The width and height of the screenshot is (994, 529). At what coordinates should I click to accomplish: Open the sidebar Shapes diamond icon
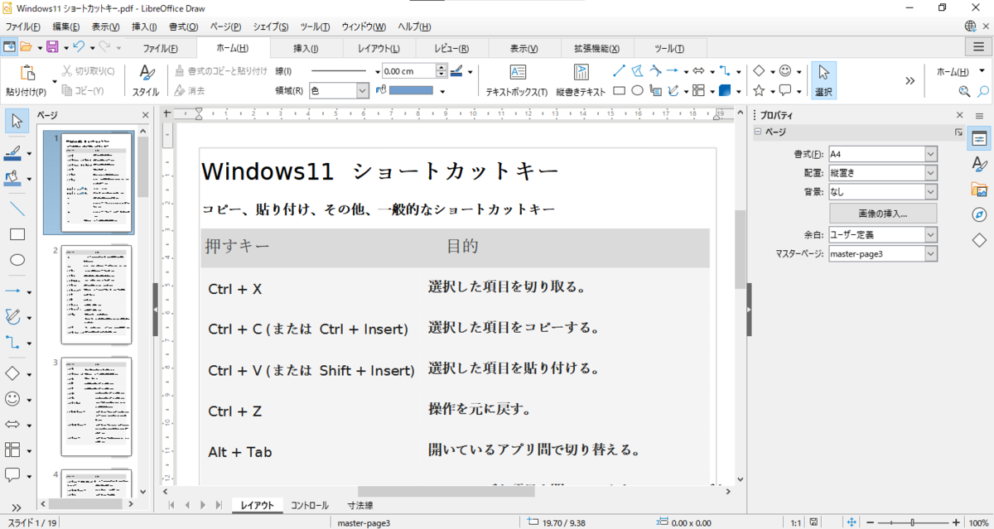(x=979, y=240)
